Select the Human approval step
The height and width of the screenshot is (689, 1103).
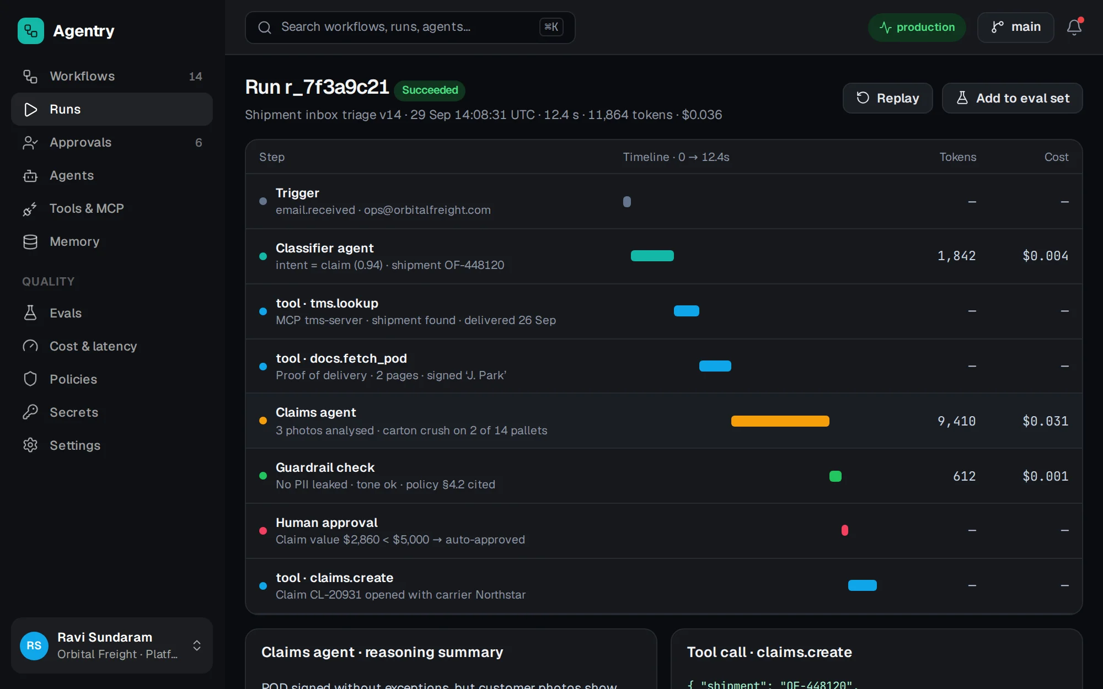663,531
